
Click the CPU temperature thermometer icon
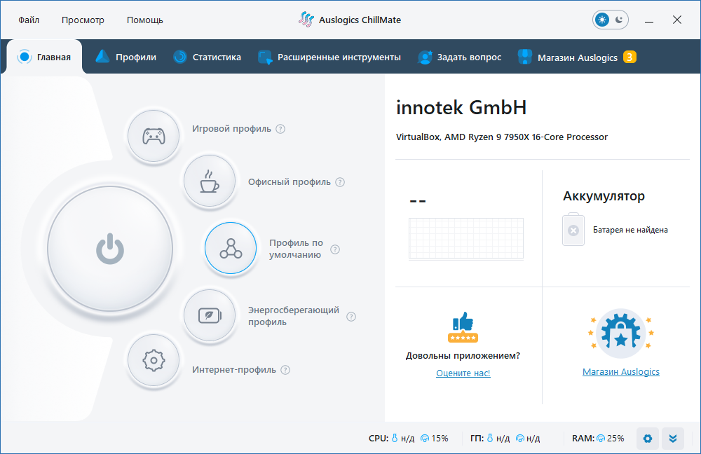(395, 439)
